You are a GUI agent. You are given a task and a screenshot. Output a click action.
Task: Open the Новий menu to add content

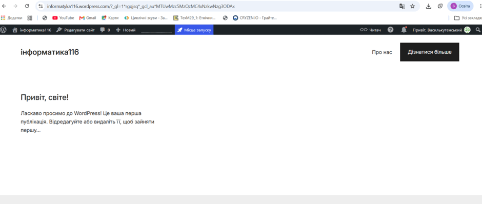126,30
